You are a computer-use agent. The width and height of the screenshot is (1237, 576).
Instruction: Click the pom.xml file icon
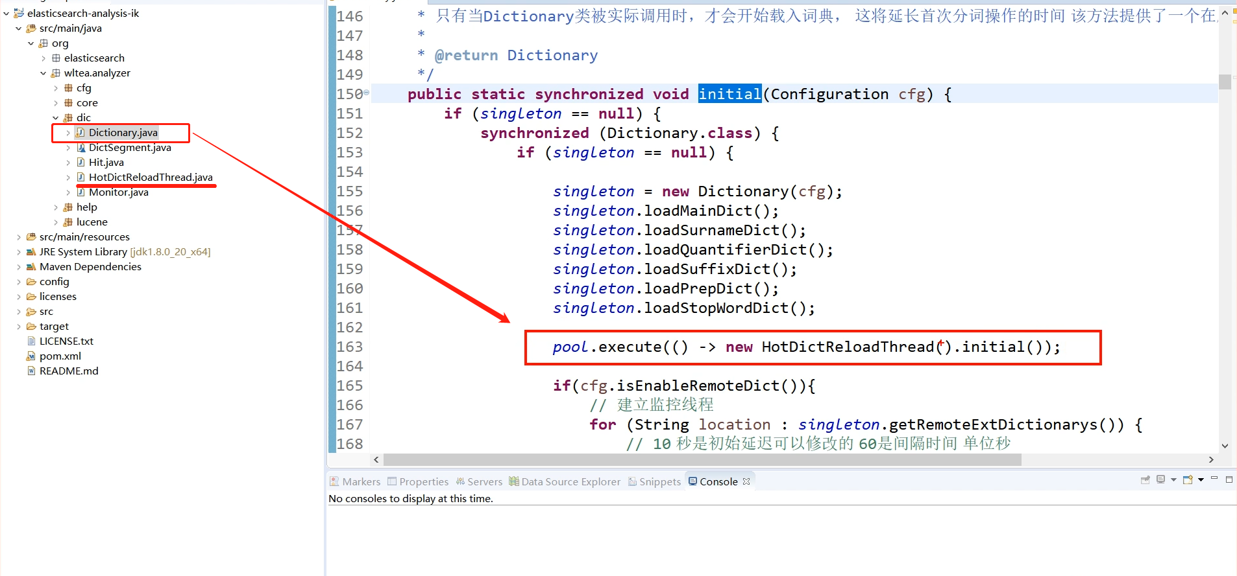tap(31, 356)
